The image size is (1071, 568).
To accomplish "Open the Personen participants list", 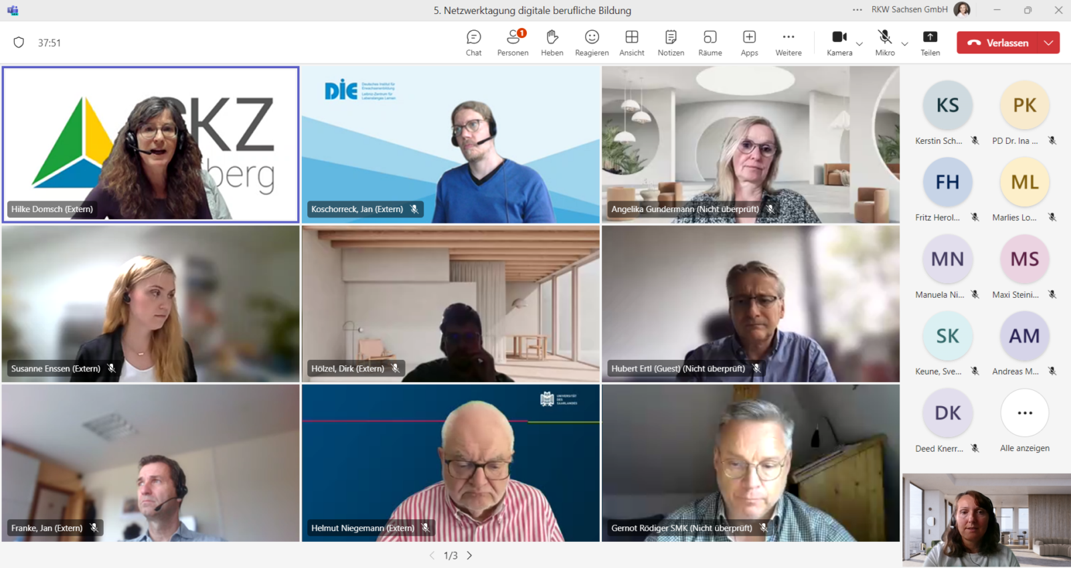I will pos(513,43).
